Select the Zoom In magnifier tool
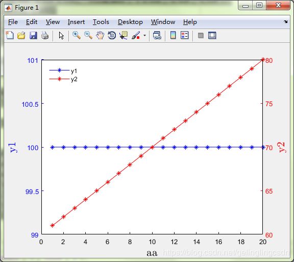 (77, 35)
